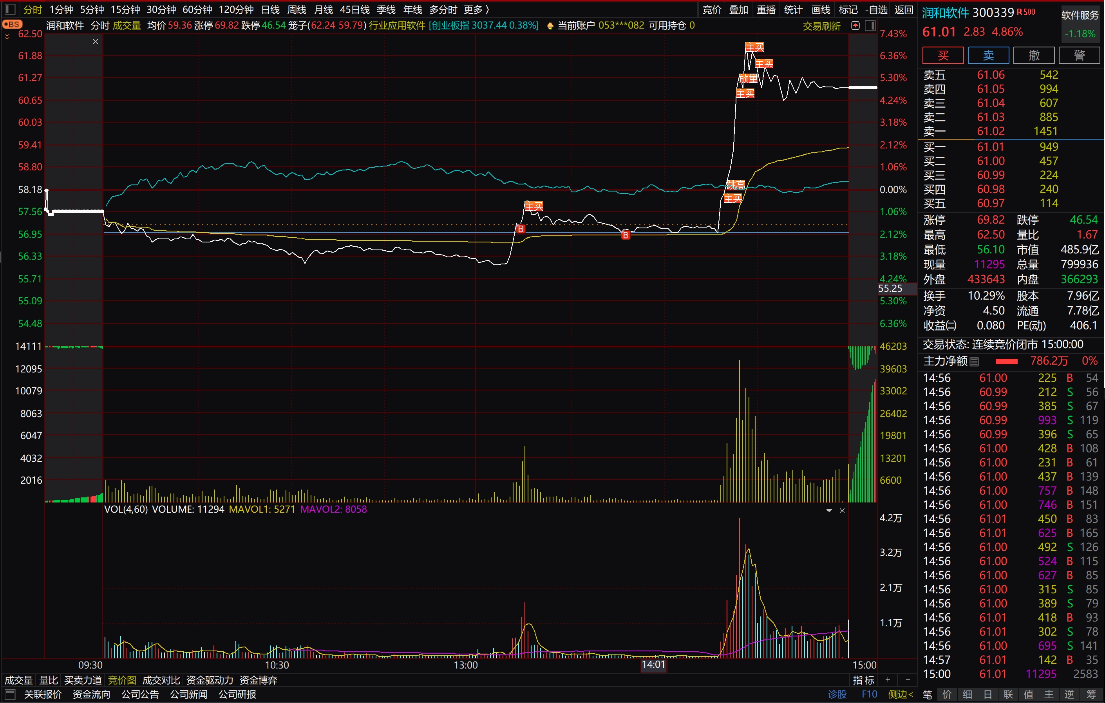Close the VOL indicator sub-panel
The width and height of the screenshot is (1105, 703).
coord(842,511)
